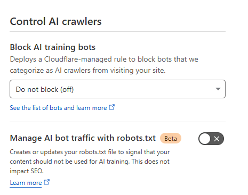The width and height of the screenshot is (248, 195).
Task: Click the 'Control AI crawlers' section heading
Action: 55,22
